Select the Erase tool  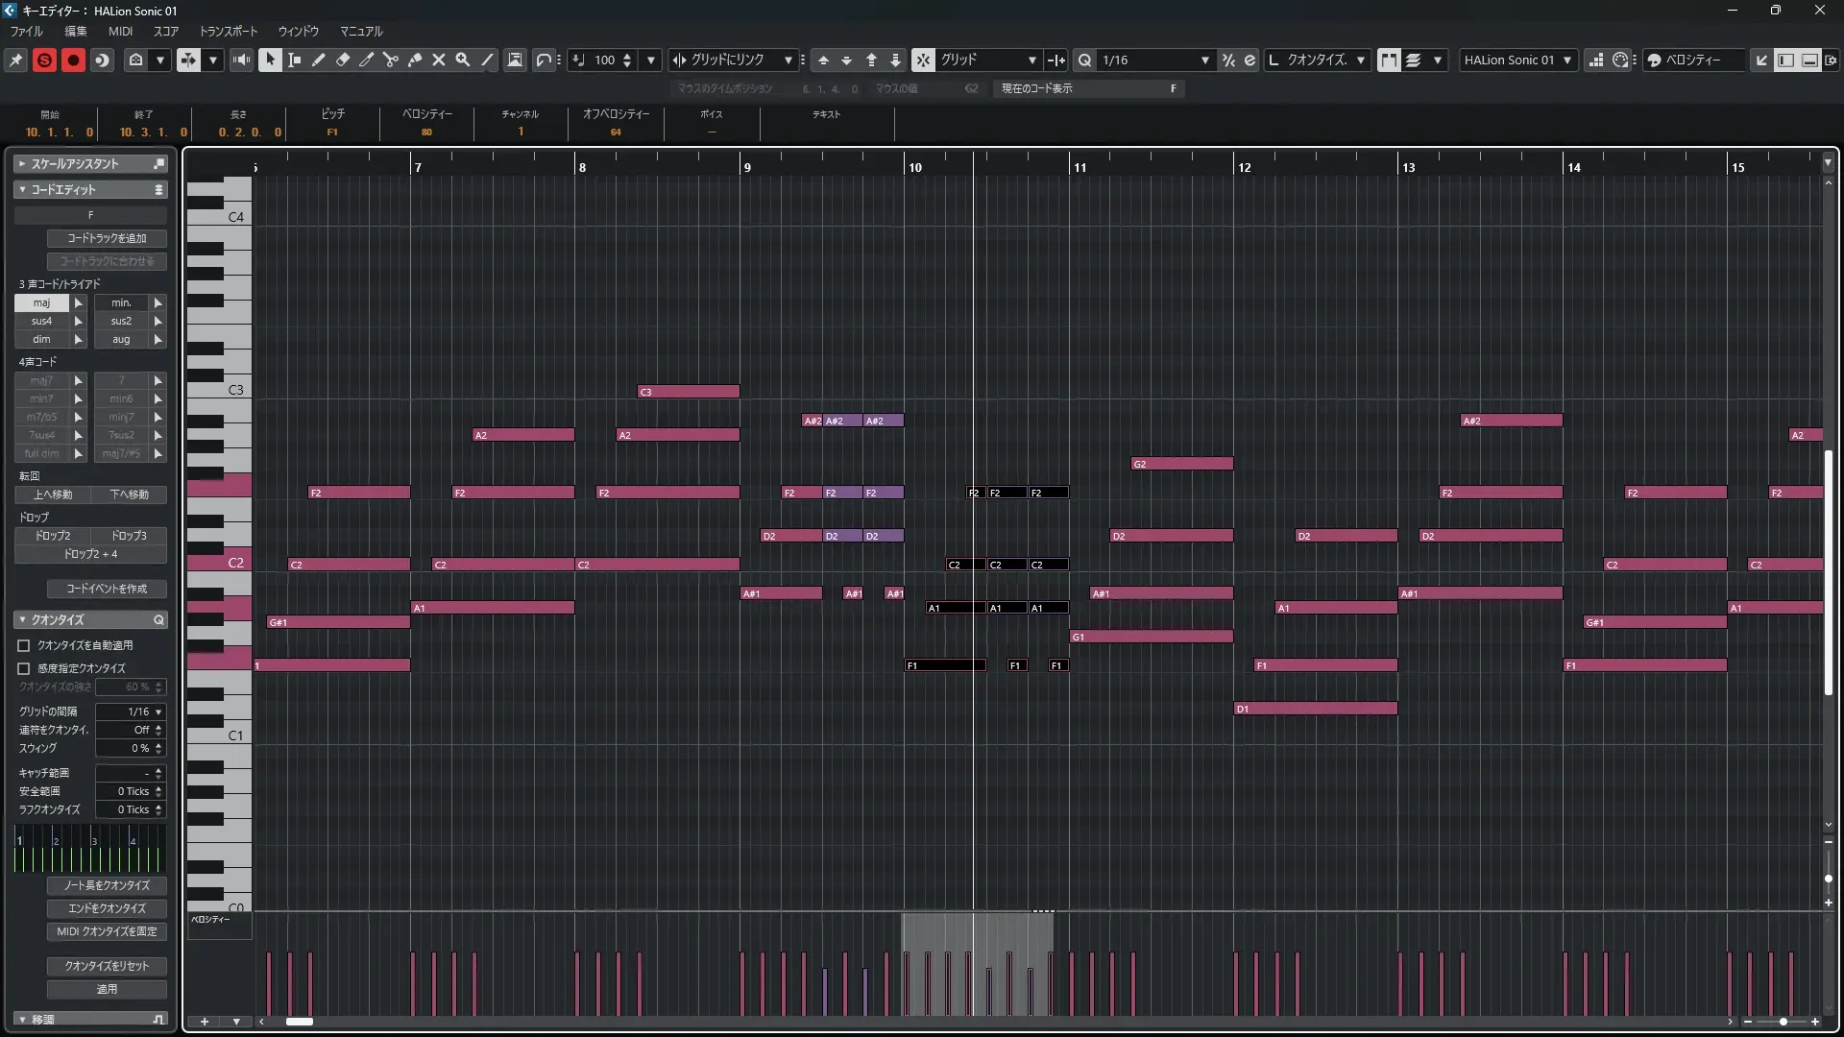click(x=343, y=60)
